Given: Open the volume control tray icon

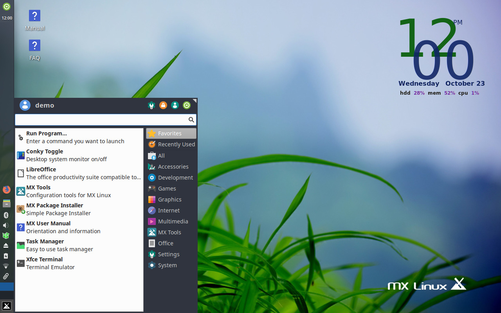Looking at the screenshot, I should pyautogui.click(x=6, y=225).
